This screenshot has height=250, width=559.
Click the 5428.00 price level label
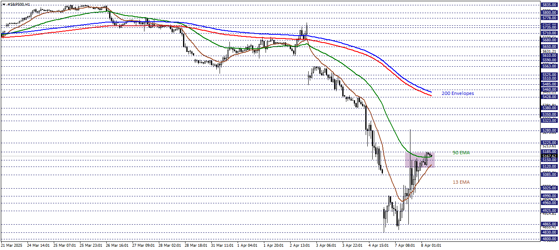point(549,97)
